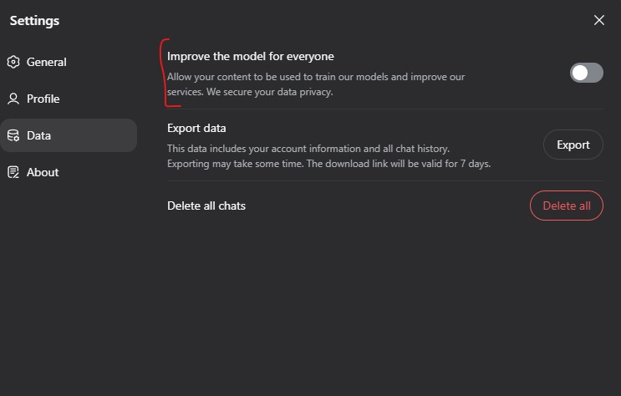The height and width of the screenshot is (396, 621).
Task: Click the Data database icon
Action: click(x=13, y=135)
